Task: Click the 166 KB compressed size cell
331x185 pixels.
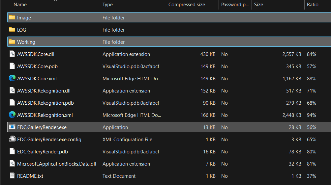Action: (208, 115)
